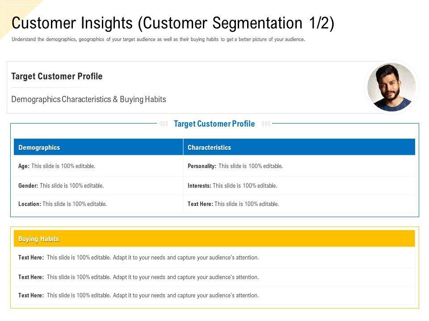Select the Demographics table header
429x321 pixels.
click(39, 148)
